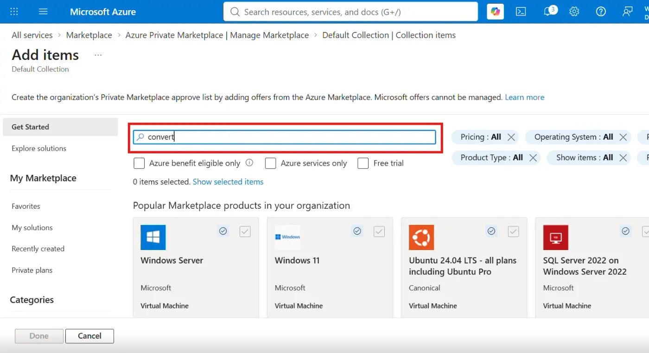This screenshot has width=649, height=353.
Task: Click the Cancel button
Action: click(89, 336)
